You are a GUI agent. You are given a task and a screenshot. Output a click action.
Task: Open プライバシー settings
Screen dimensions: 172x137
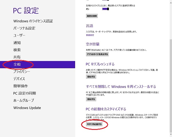point(22,72)
